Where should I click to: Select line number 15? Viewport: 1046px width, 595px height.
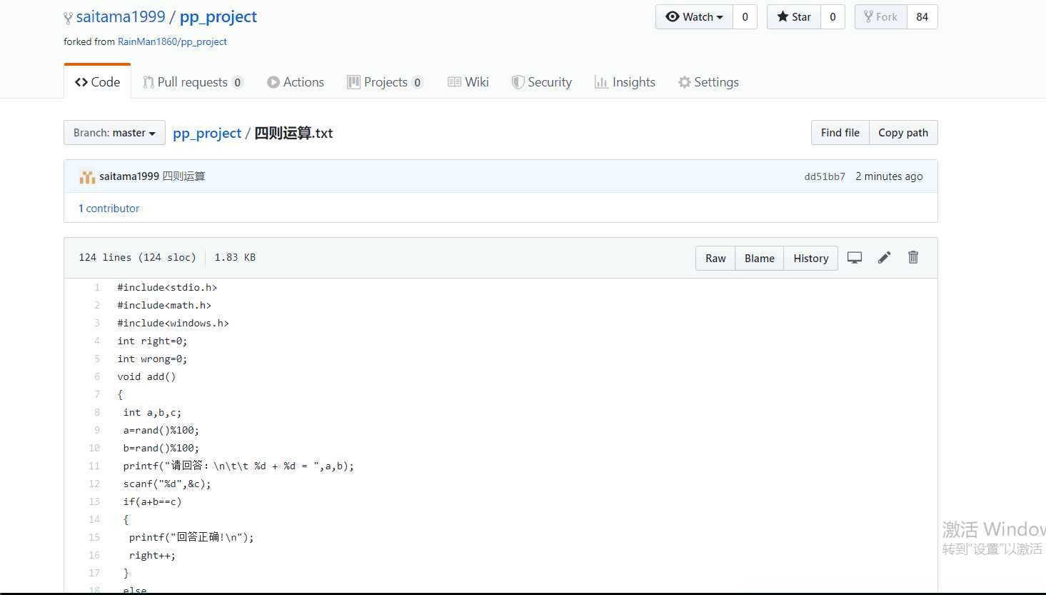94,537
